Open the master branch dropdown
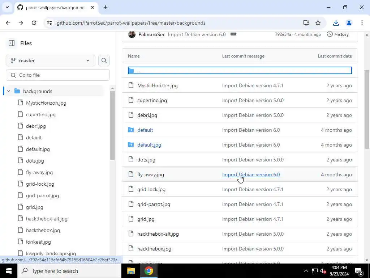Screen dimensions: 370x278 pyautogui.click(x=51, y=60)
